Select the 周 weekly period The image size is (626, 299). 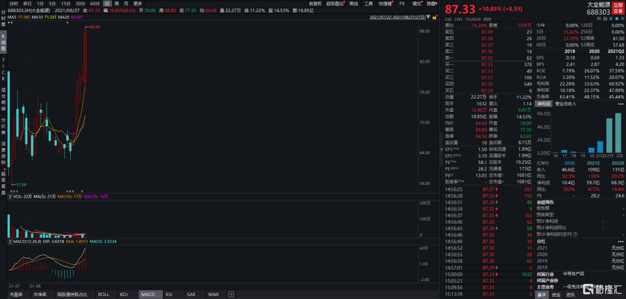pyautogui.click(x=117, y=3)
